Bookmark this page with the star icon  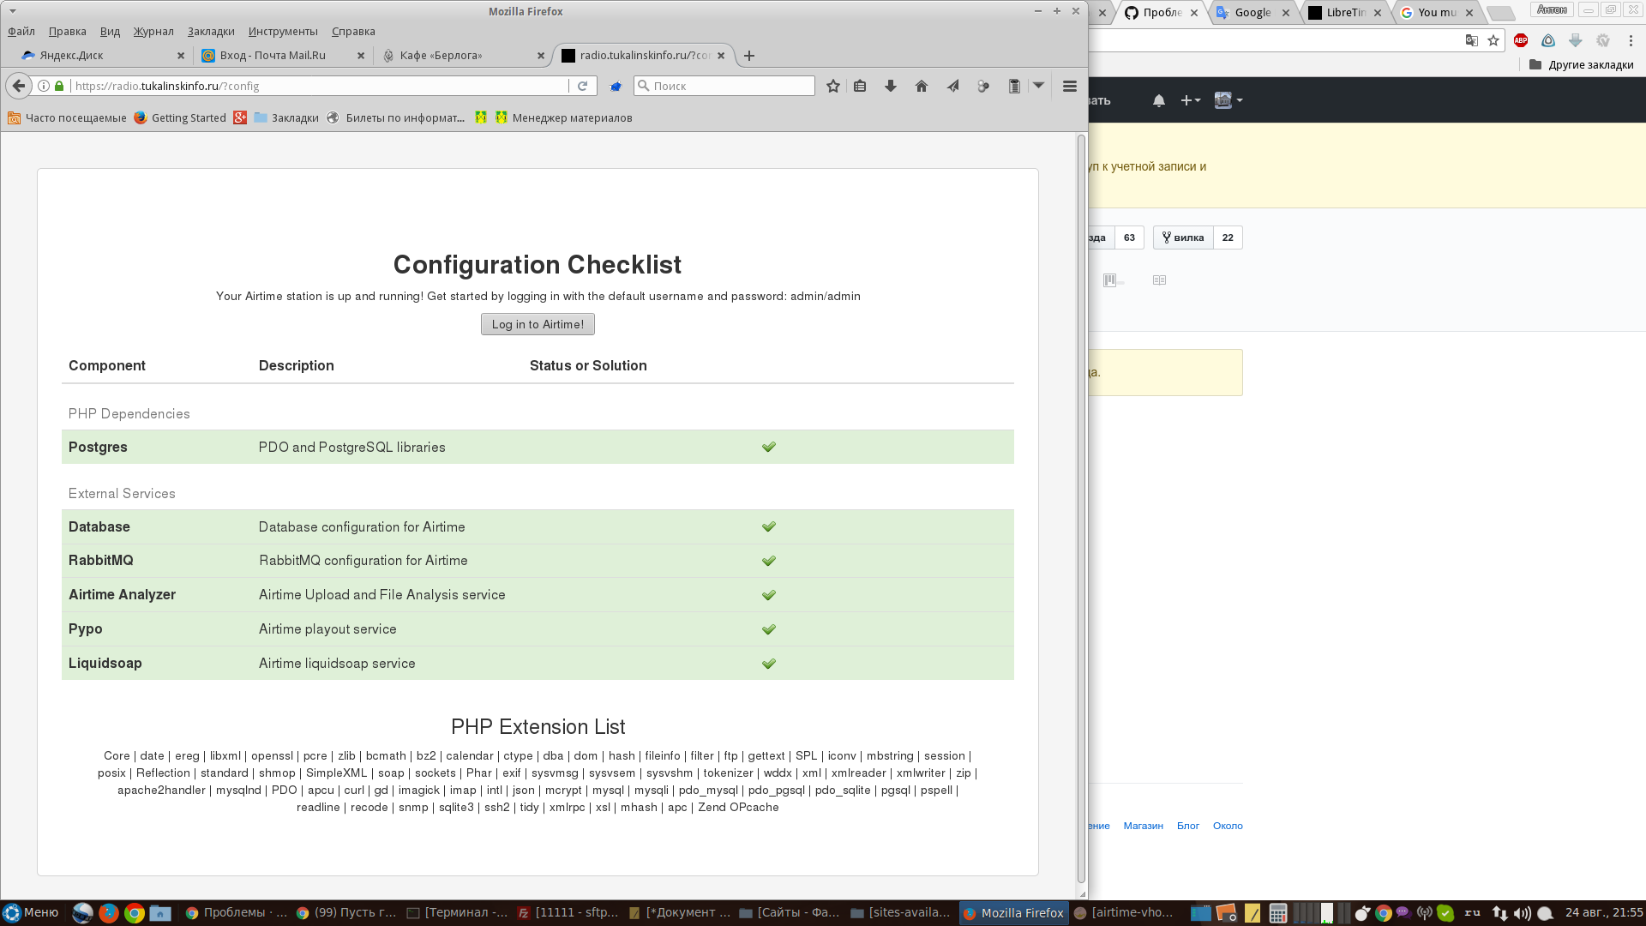pyautogui.click(x=832, y=86)
